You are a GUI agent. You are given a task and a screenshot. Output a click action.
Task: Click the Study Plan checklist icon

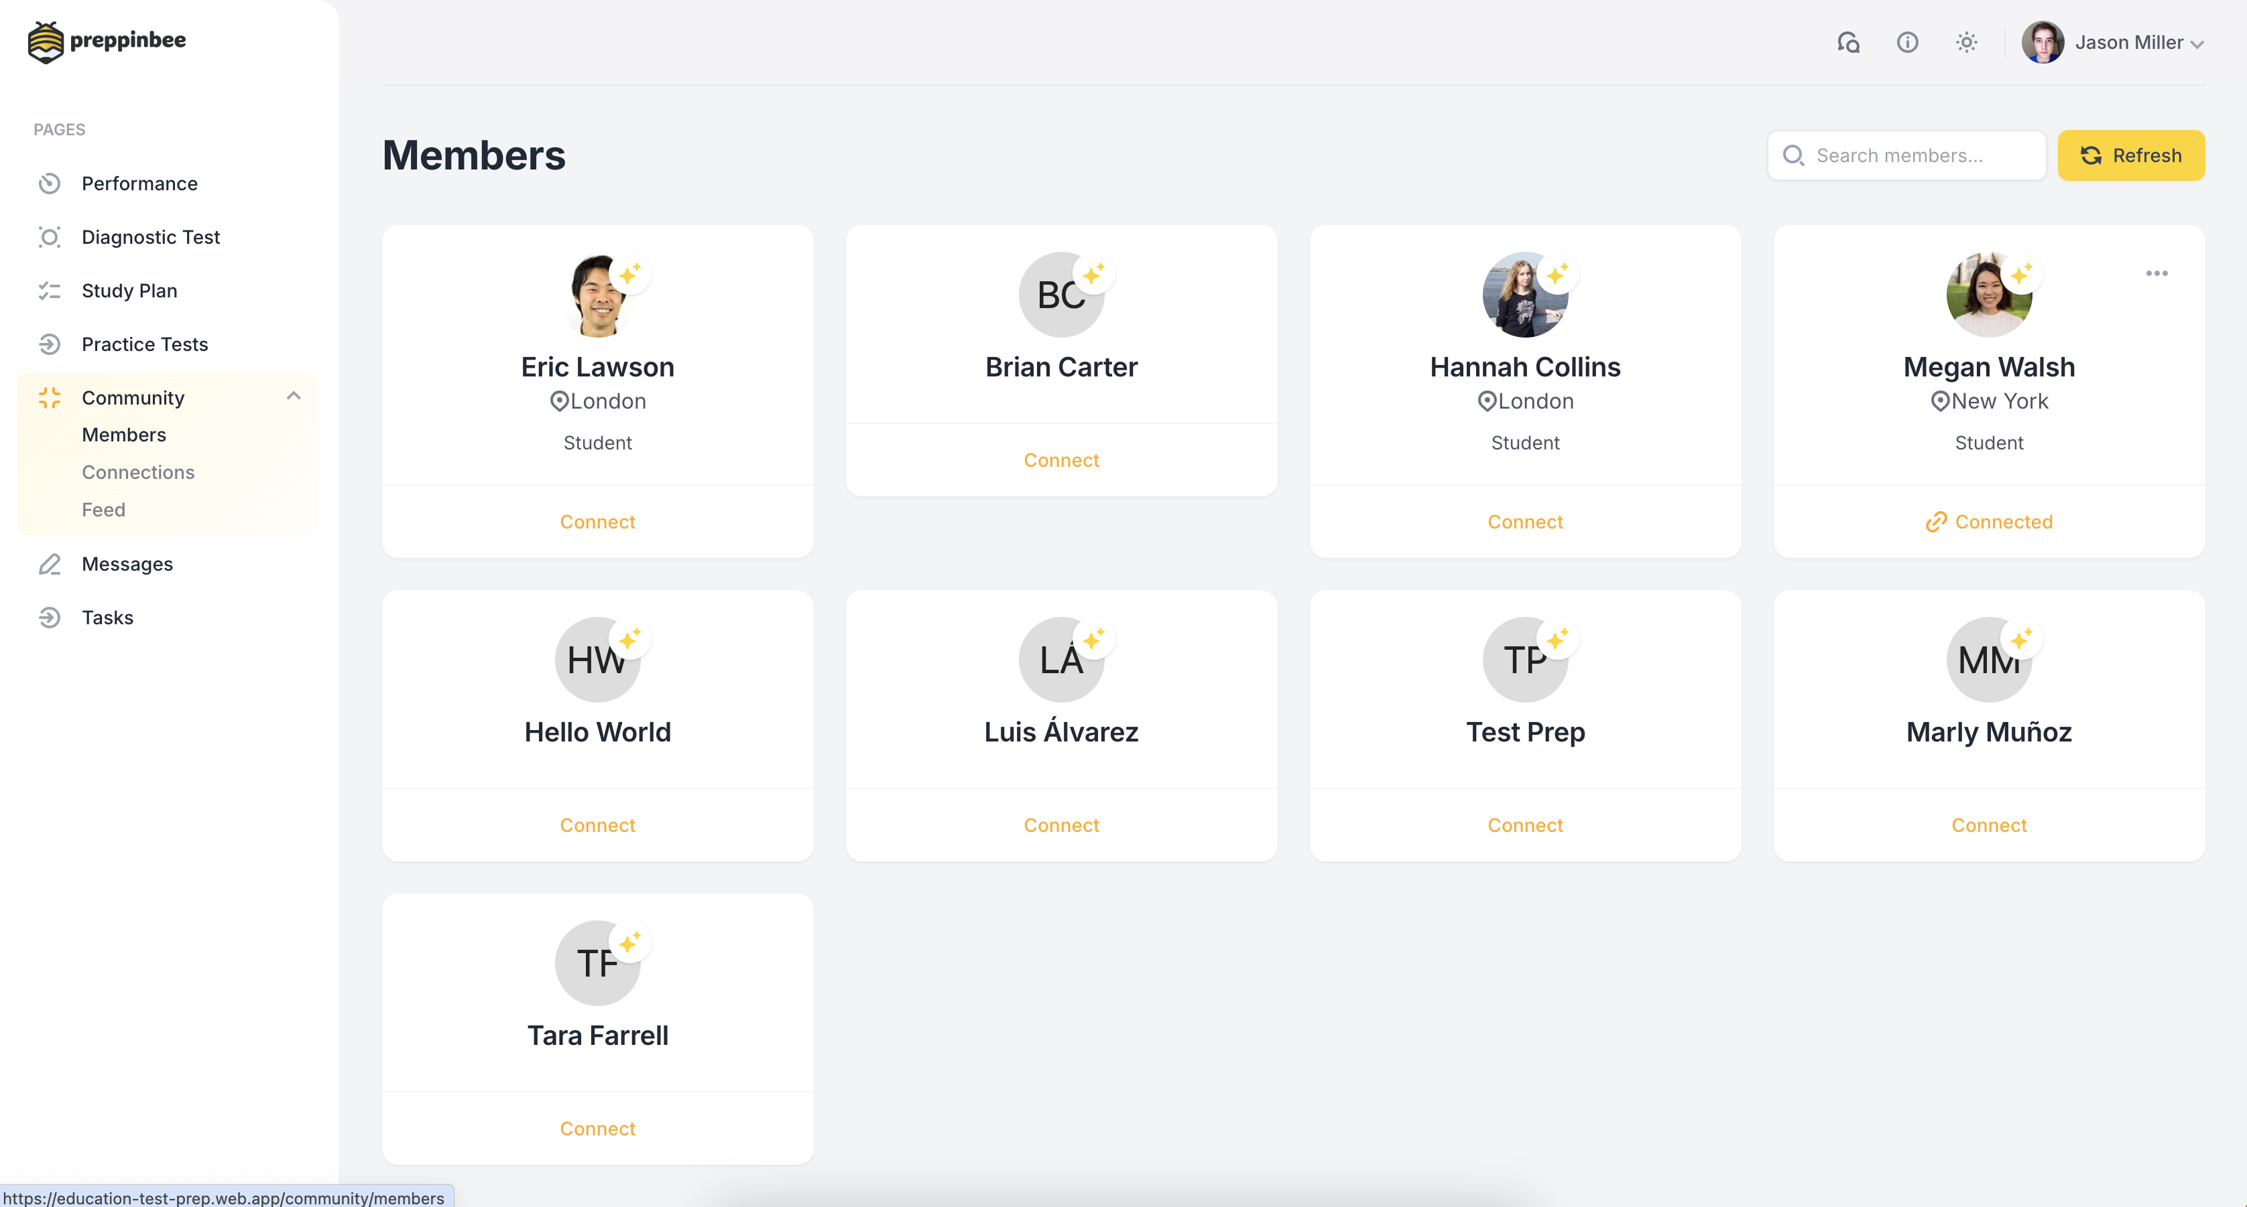click(50, 290)
